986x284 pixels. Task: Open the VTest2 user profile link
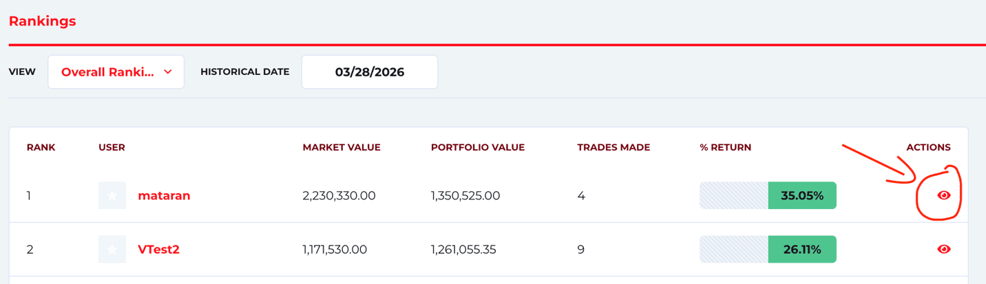pos(158,250)
